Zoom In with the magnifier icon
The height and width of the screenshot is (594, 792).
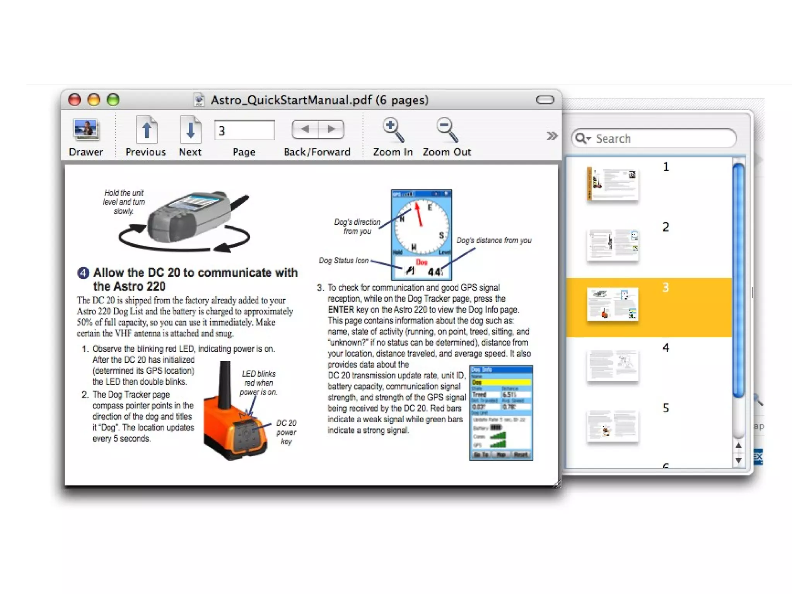tap(393, 130)
